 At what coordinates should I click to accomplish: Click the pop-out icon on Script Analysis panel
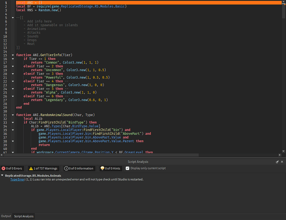(x=277, y=162)
